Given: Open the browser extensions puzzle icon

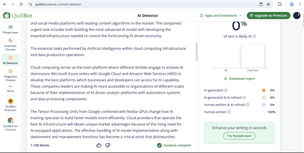Looking at the screenshot, I should 280,4.
